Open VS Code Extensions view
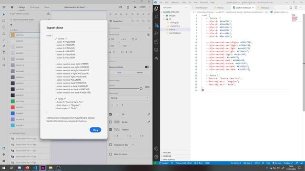 pyautogui.click(x=156, y=41)
